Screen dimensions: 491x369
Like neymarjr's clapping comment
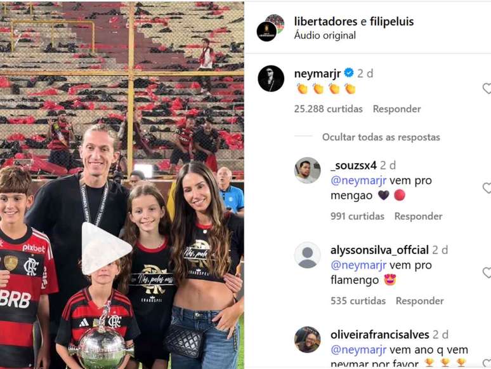487,88
